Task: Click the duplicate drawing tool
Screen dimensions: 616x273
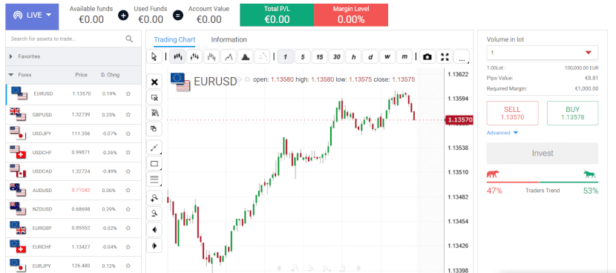Action: [x=154, y=128]
